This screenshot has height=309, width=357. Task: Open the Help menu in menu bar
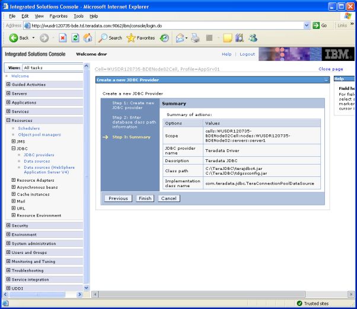click(94, 16)
